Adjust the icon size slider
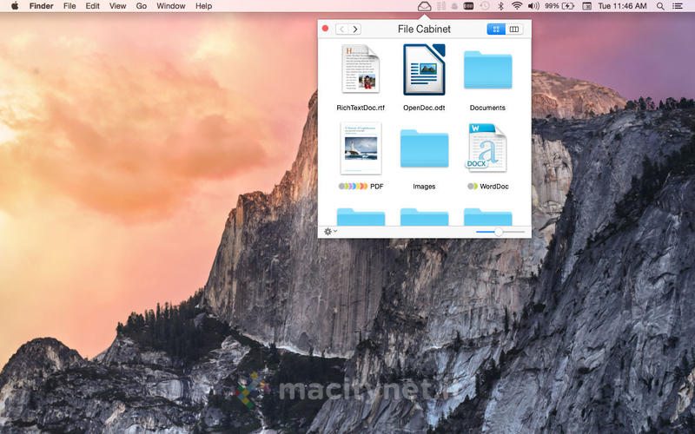This screenshot has width=695, height=434. [x=500, y=232]
